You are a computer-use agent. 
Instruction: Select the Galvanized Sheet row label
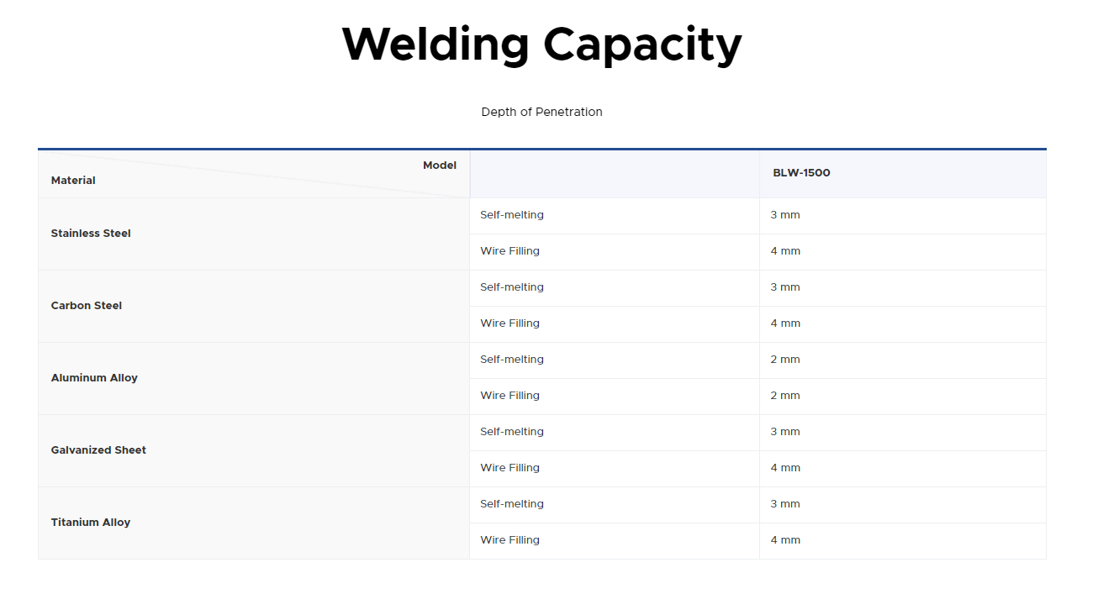[x=98, y=450]
